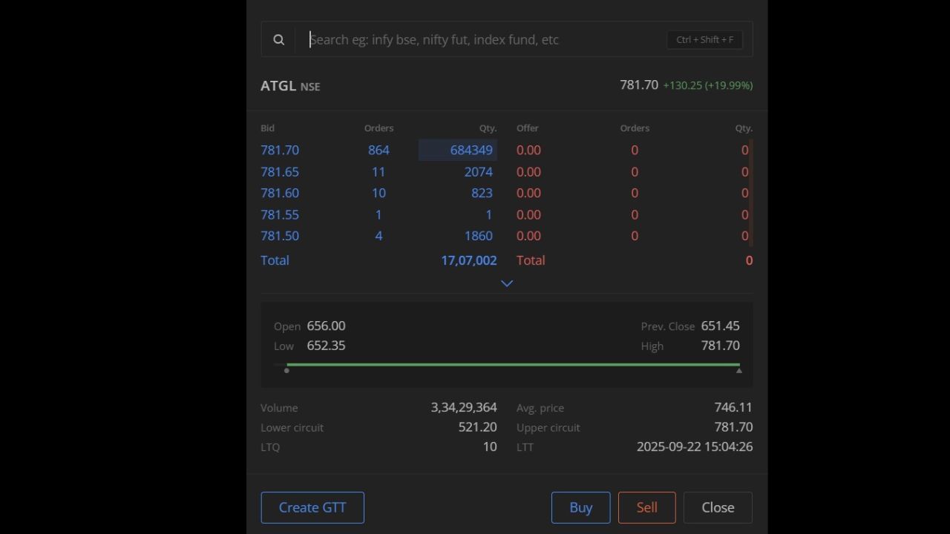Click the Ctrl + Shift + F shortcut badge

point(704,40)
